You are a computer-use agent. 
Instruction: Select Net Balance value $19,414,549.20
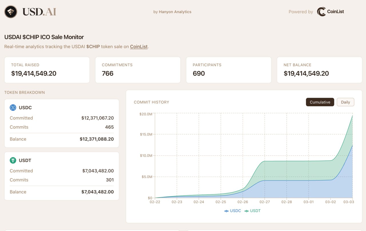pos(306,74)
